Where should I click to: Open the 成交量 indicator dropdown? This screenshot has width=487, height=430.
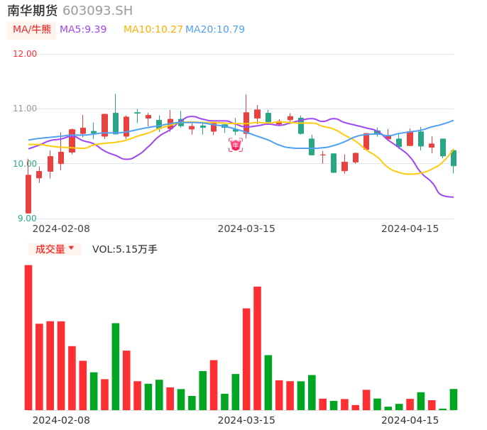55,249
